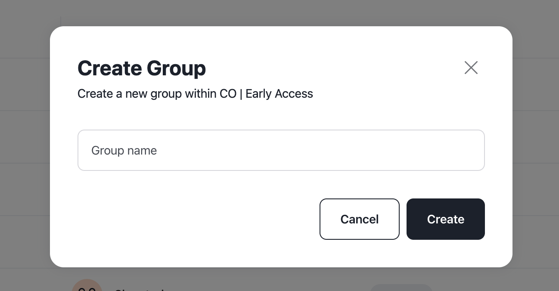Focus the Group name input field
The width and height of the screenshot is (559, 291).
click(x=281, y=150)
